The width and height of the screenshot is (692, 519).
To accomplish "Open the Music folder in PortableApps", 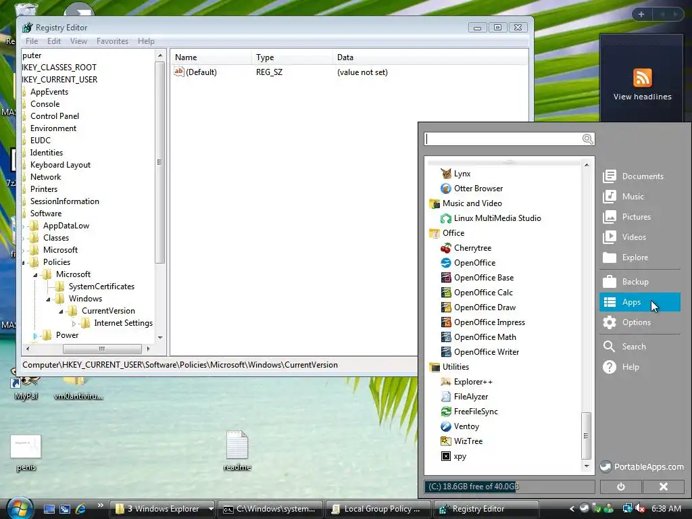I will tap(623, 197).
